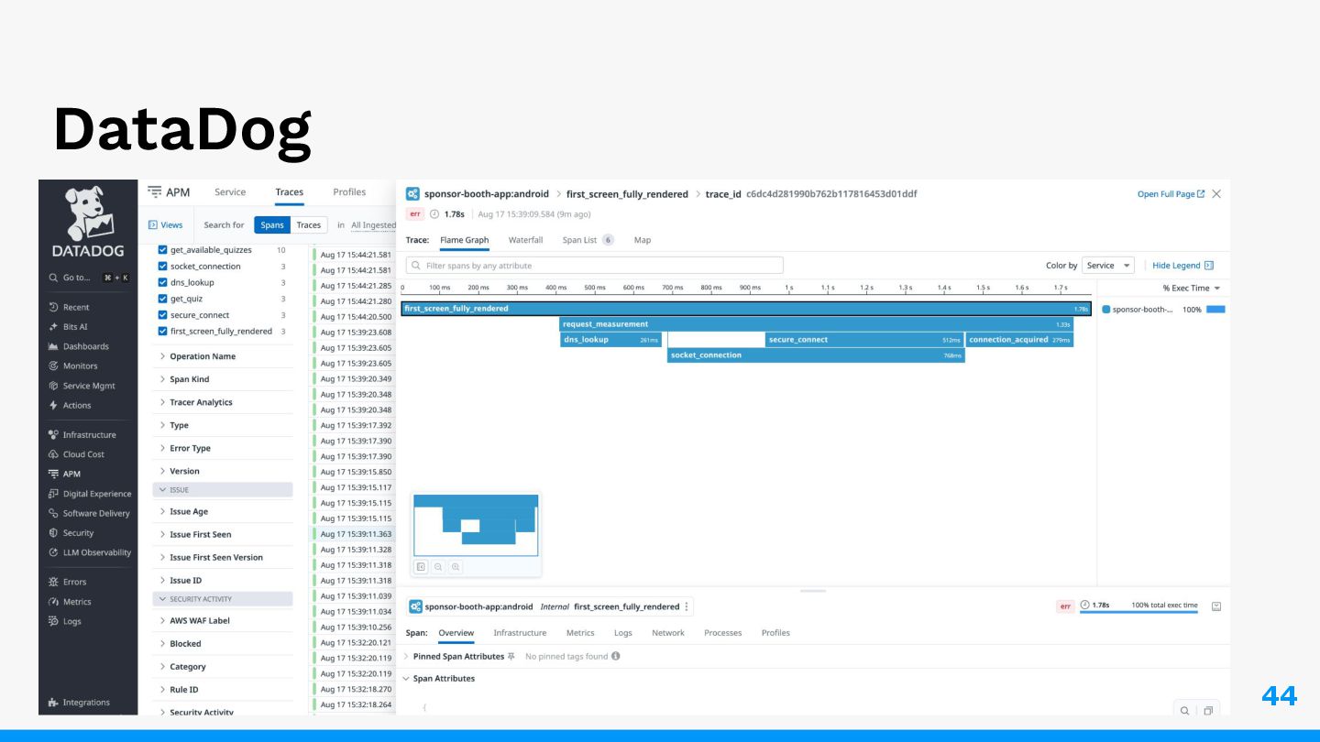1320x742 pixels.
Task: Uncheck get_available_quizzes checkbox
Action: (x=163, y=250)
